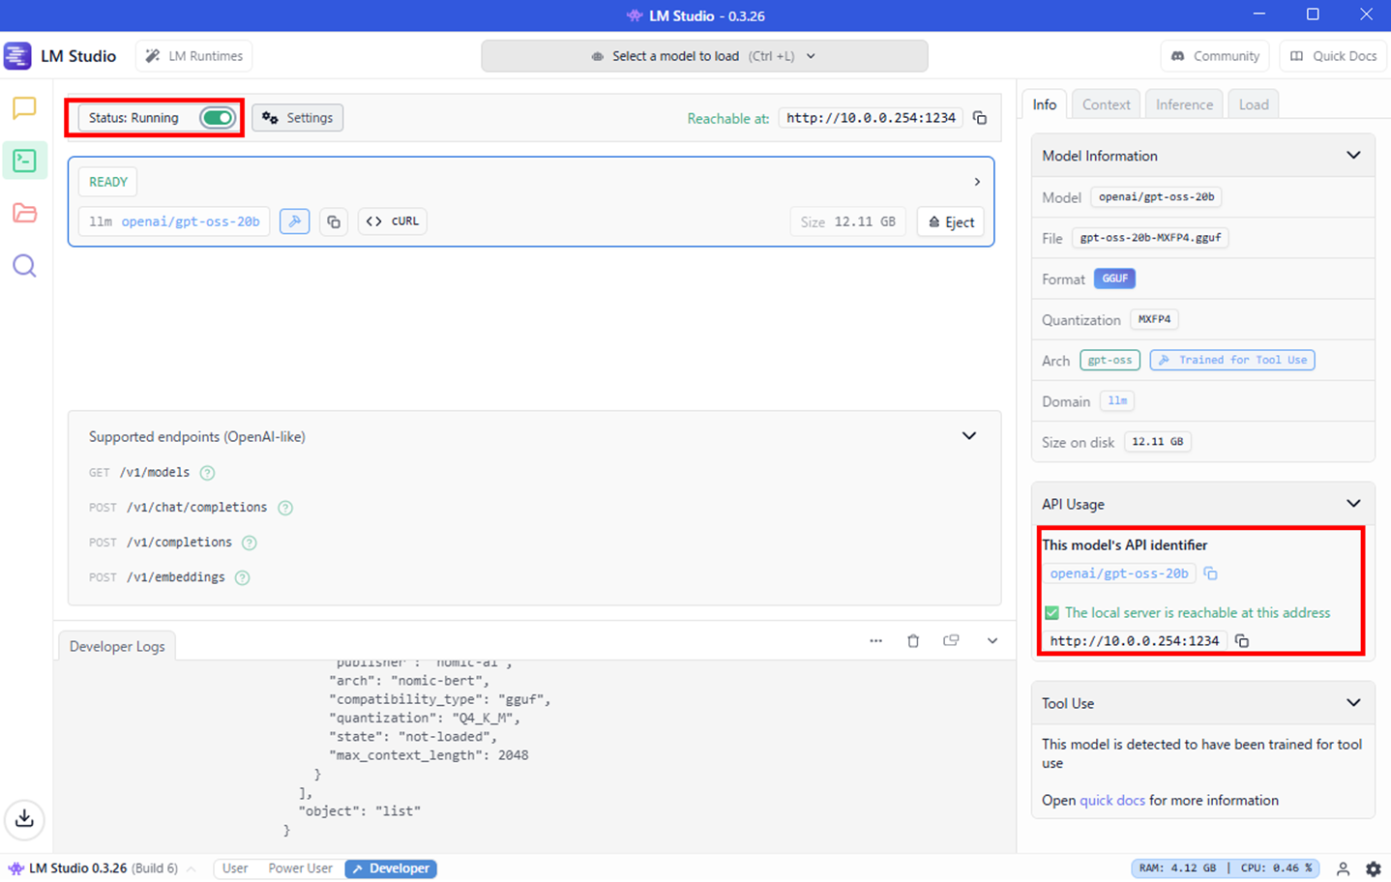Click the RAM and CPU usage indicator
1391x882 pixels.
pyautogui.click(x=1225, y=868)
